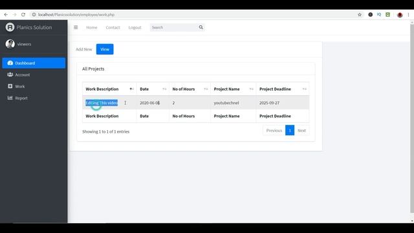The image size is (414, 233).
Task: Click the footer "Date" label
Action: [x=144, y=116]
